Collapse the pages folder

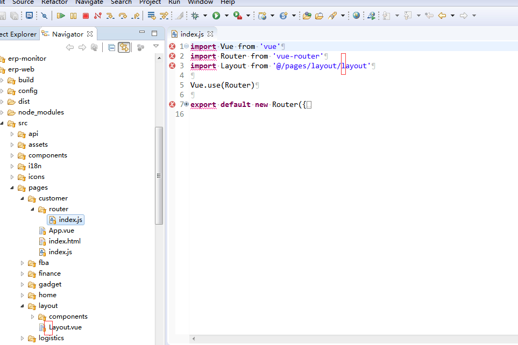point(12,188)
